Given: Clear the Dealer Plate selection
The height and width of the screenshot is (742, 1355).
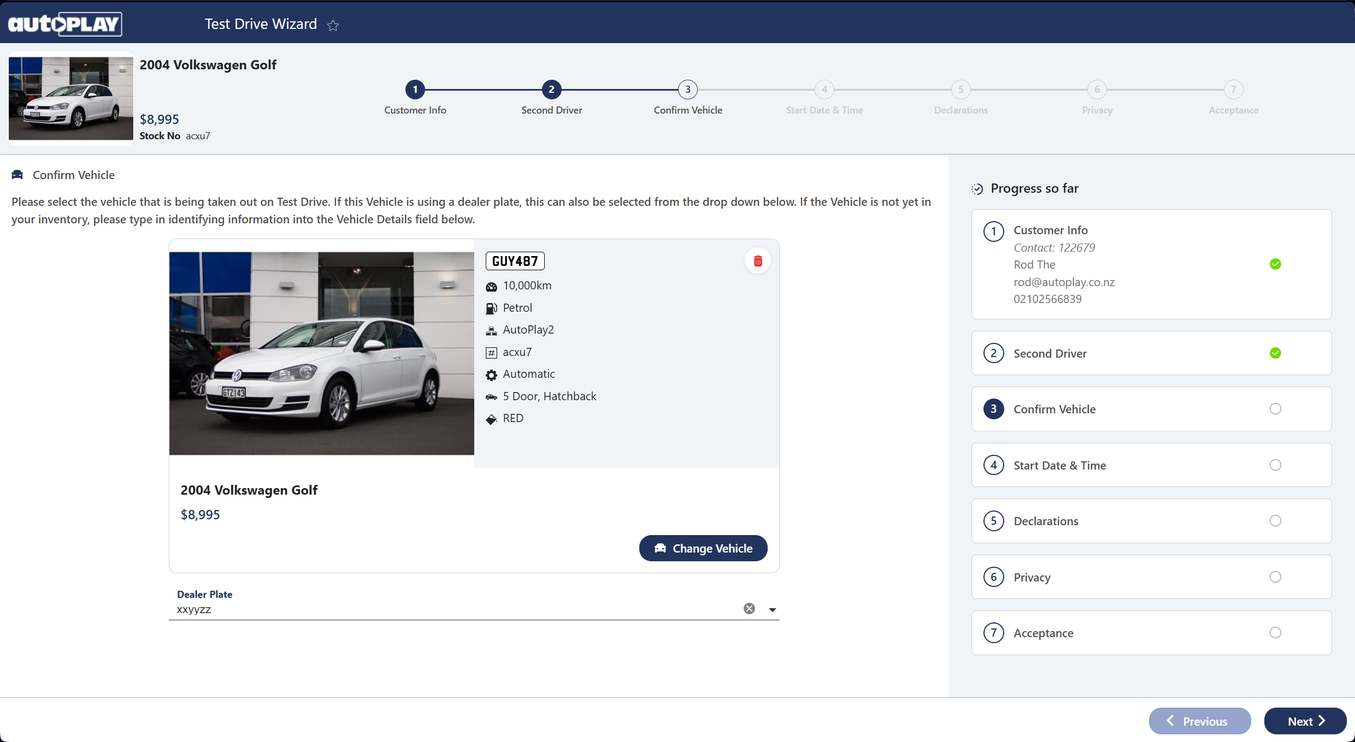Looking at the screenshot, I should point(749,609).
